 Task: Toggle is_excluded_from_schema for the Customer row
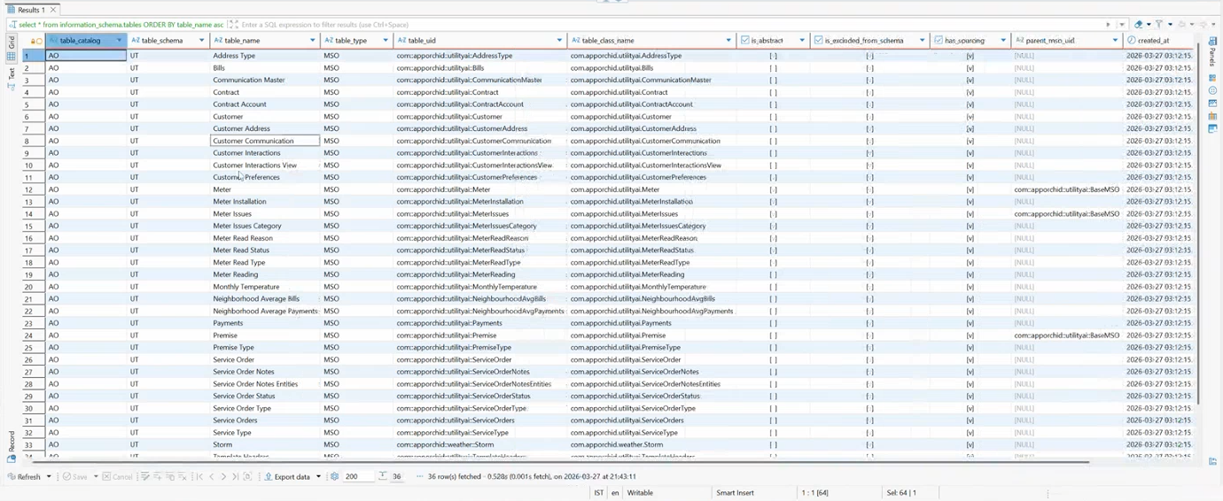[869, 117]
